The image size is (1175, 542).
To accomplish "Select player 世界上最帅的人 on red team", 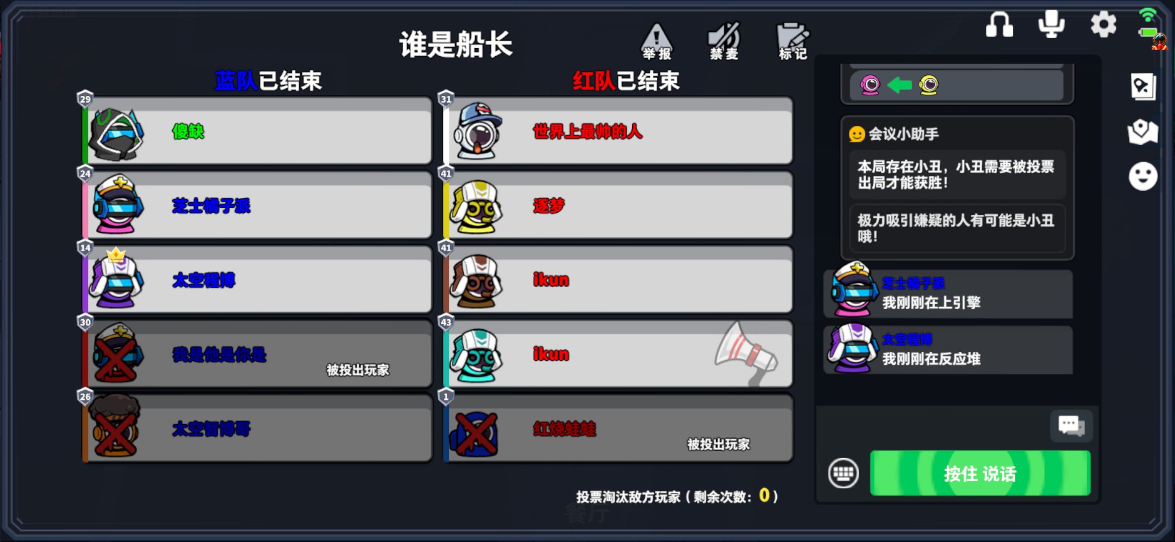I will [618, 131].
